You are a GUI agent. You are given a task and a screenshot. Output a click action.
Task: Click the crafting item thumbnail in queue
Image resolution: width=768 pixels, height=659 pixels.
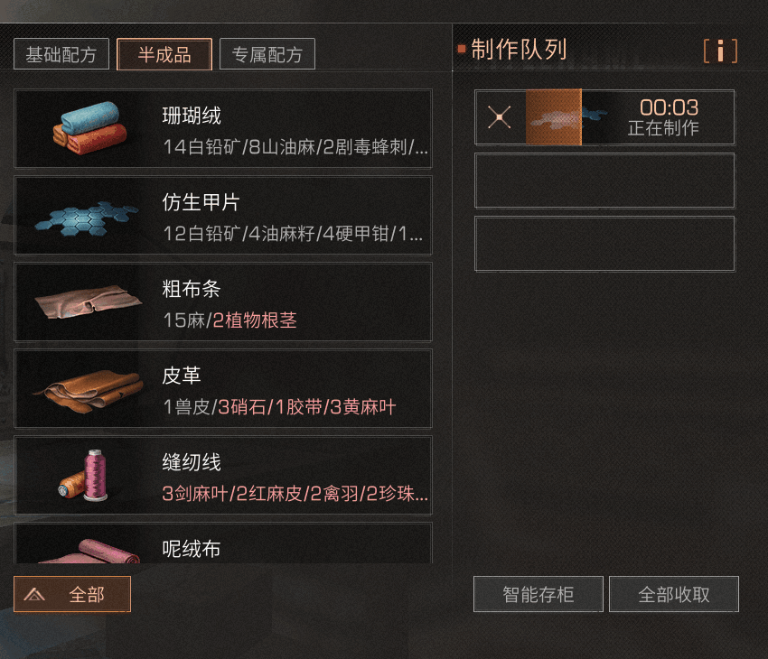coord(554,117)
